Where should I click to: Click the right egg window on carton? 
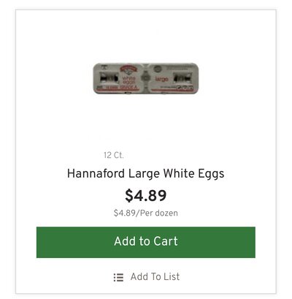point(182,78)
